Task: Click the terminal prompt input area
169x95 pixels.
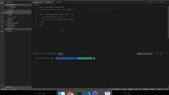Action: point(94,58)
